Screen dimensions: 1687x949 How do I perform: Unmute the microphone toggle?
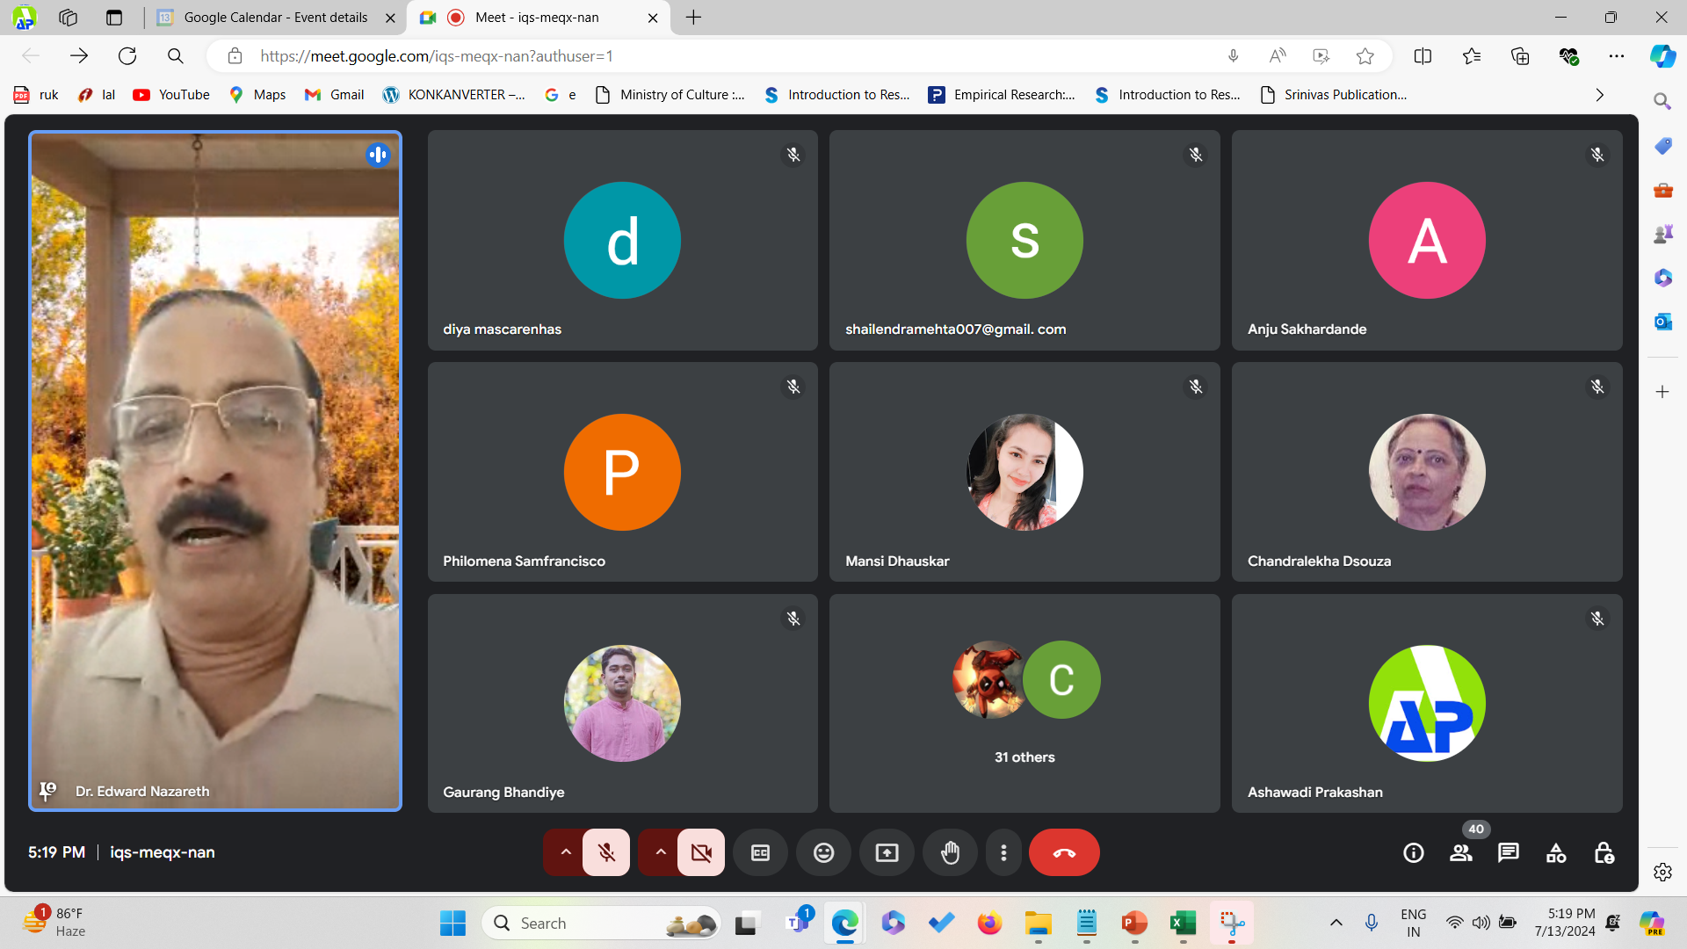point(606,852)
